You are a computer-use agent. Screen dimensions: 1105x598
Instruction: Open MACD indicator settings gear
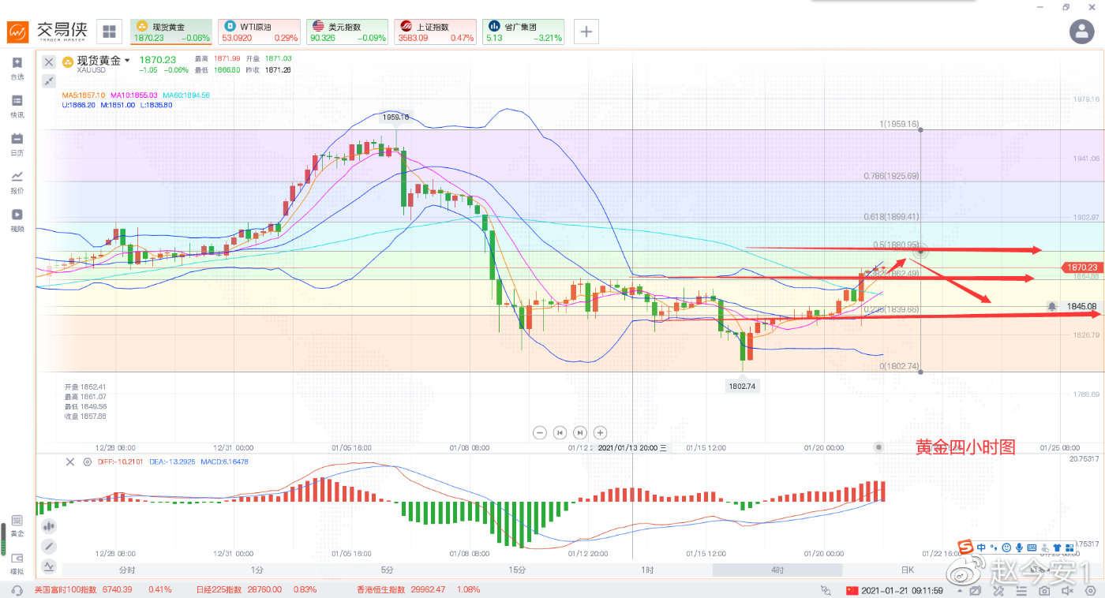[x=87, y=462]
